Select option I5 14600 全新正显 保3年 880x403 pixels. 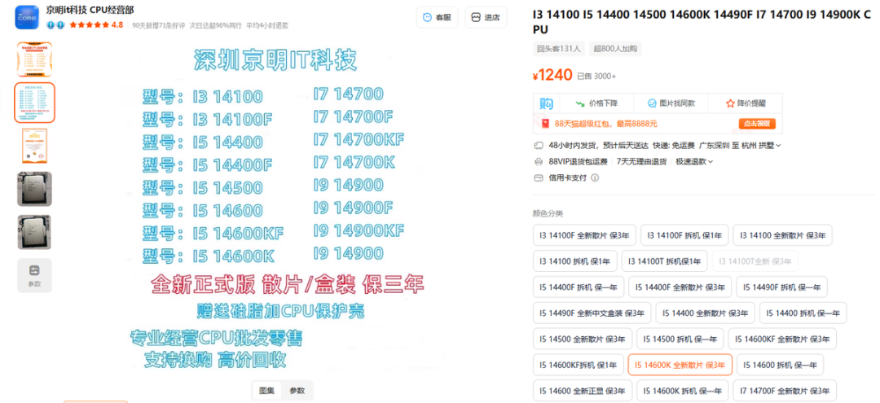click(x=583, y=390)
